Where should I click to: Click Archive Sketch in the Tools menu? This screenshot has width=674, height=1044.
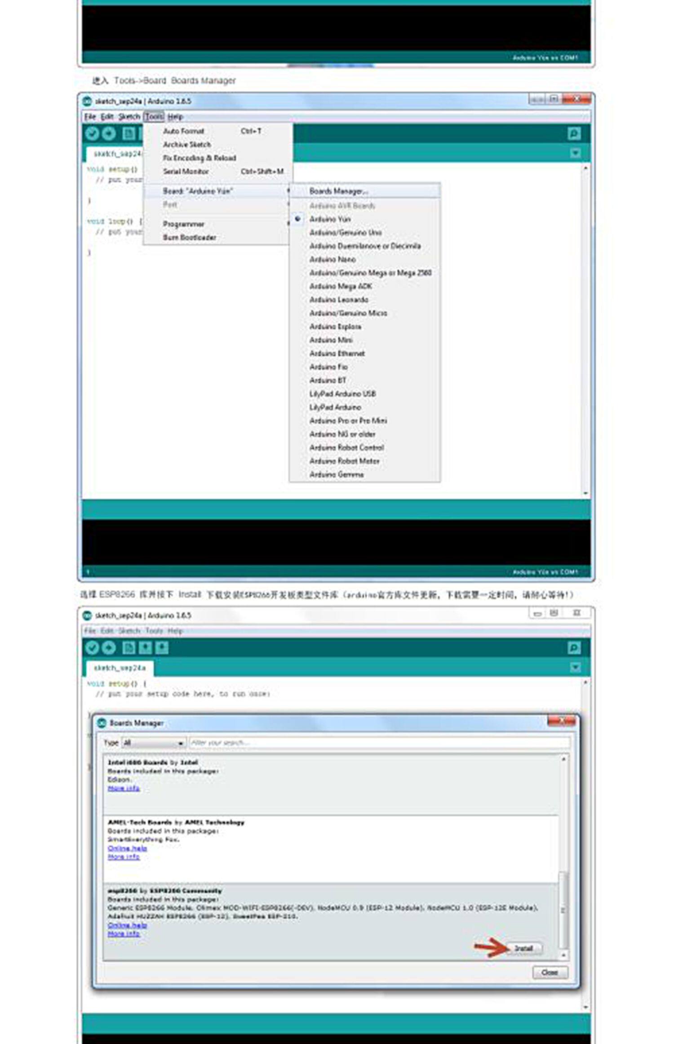click(187, 145)
